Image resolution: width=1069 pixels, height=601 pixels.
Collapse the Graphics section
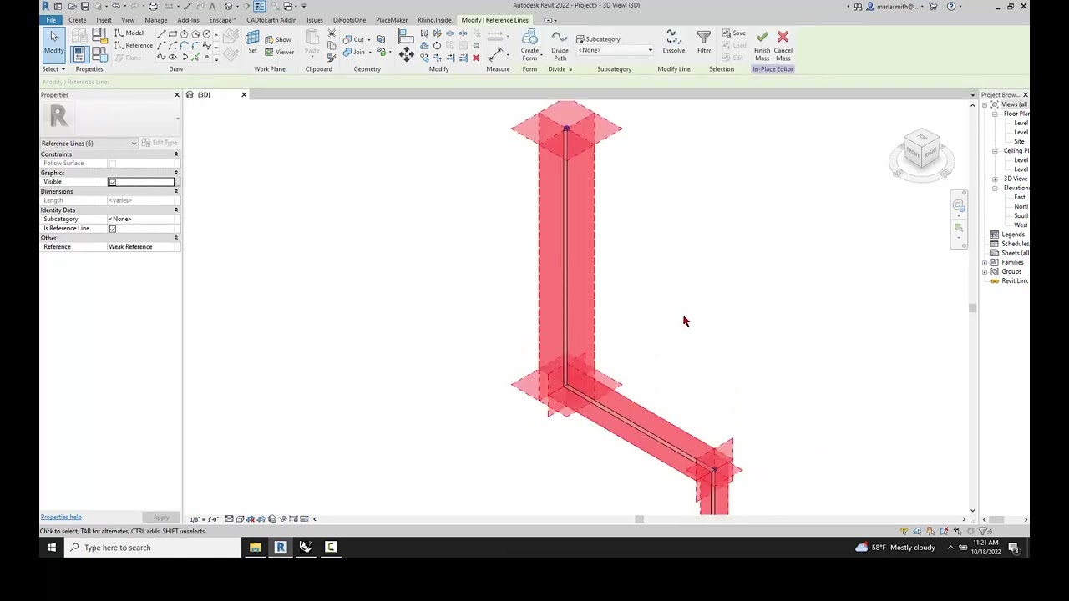pyautogui.click(x=175, y=173)
